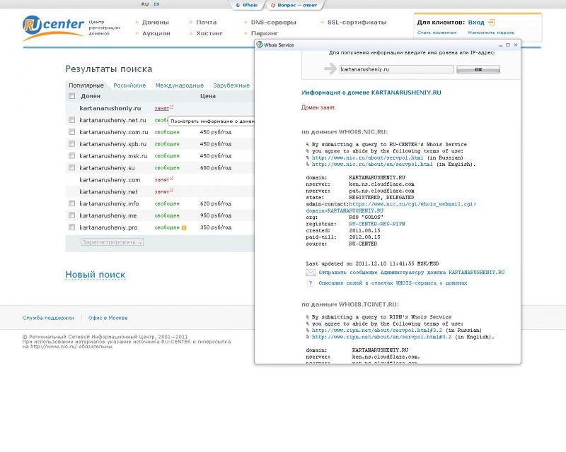Switch to the Российские tab
Screen dimensions: 566x452
pos(129,85)
